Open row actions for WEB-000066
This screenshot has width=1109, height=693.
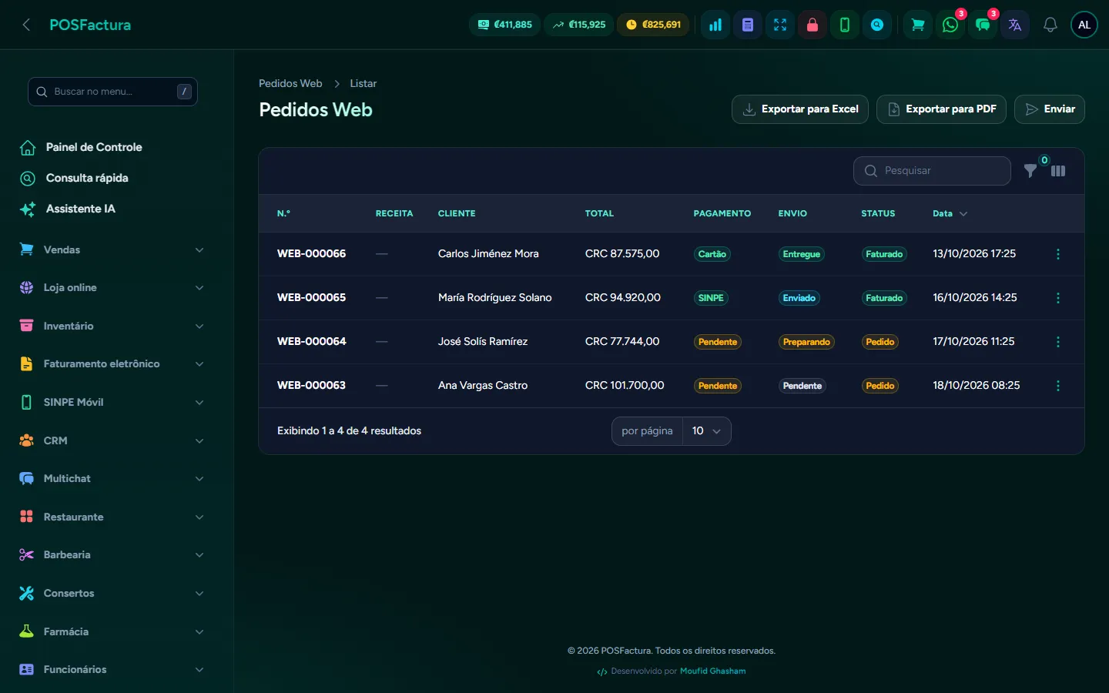click(x=1058, y=254)
